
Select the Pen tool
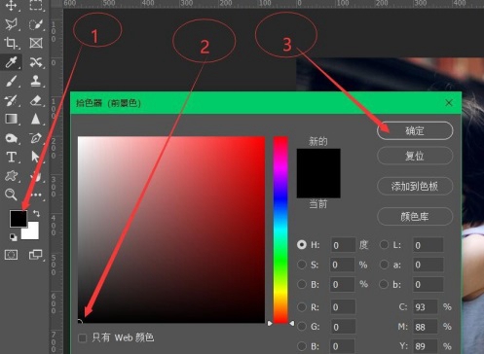(36, 138)
